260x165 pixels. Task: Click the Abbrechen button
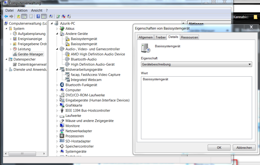[244, 148]
